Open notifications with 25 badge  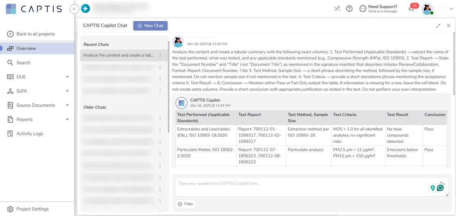[x=412, y=9]
